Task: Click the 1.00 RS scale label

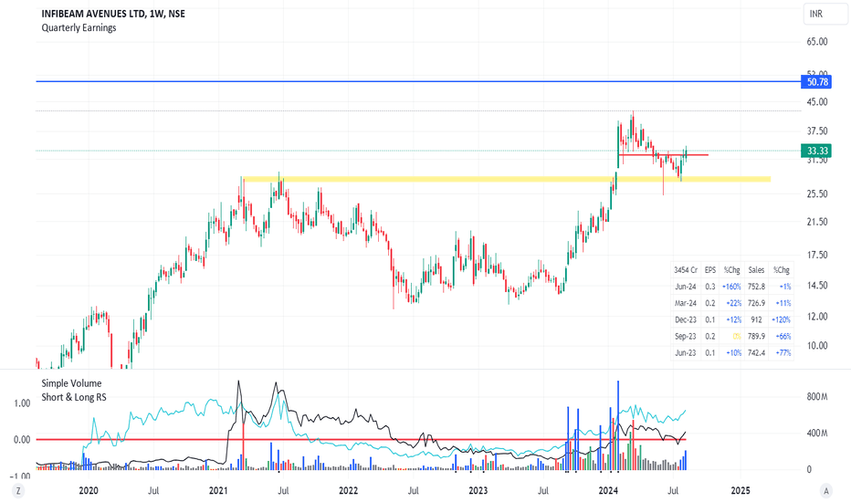Action: click(x=22, y=403)
